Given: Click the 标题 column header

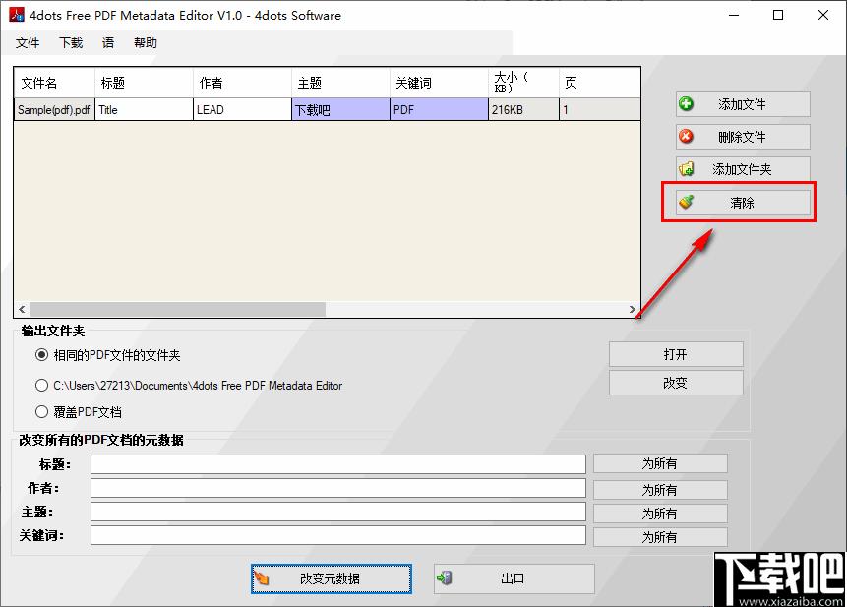Looking at the screenshot, I should [x=144, y=83].
